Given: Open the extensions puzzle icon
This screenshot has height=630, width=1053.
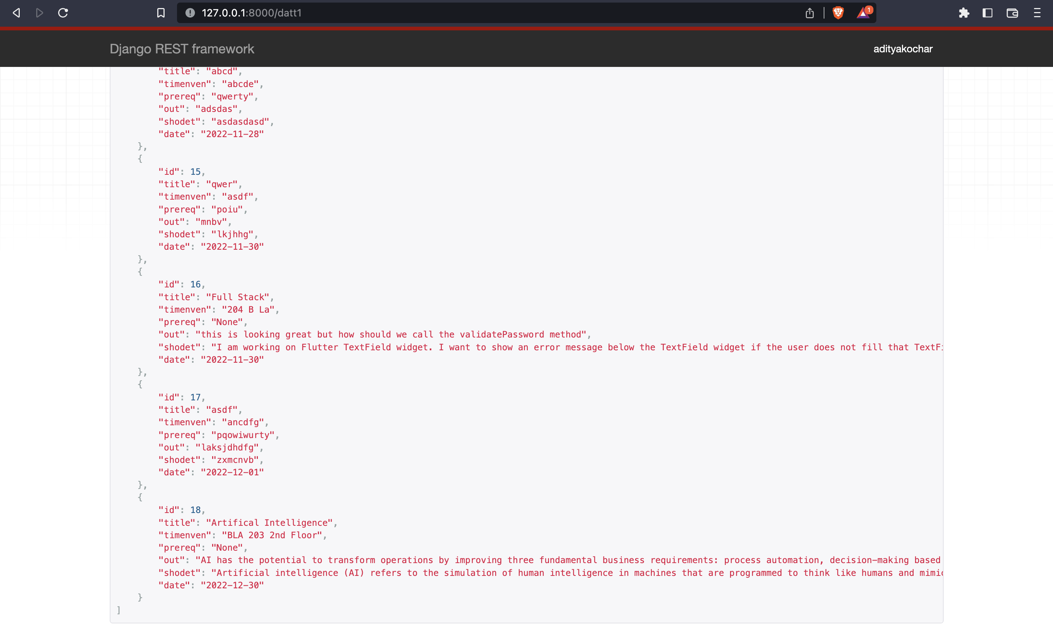Looking at the screenshot, I should (964, 13).
